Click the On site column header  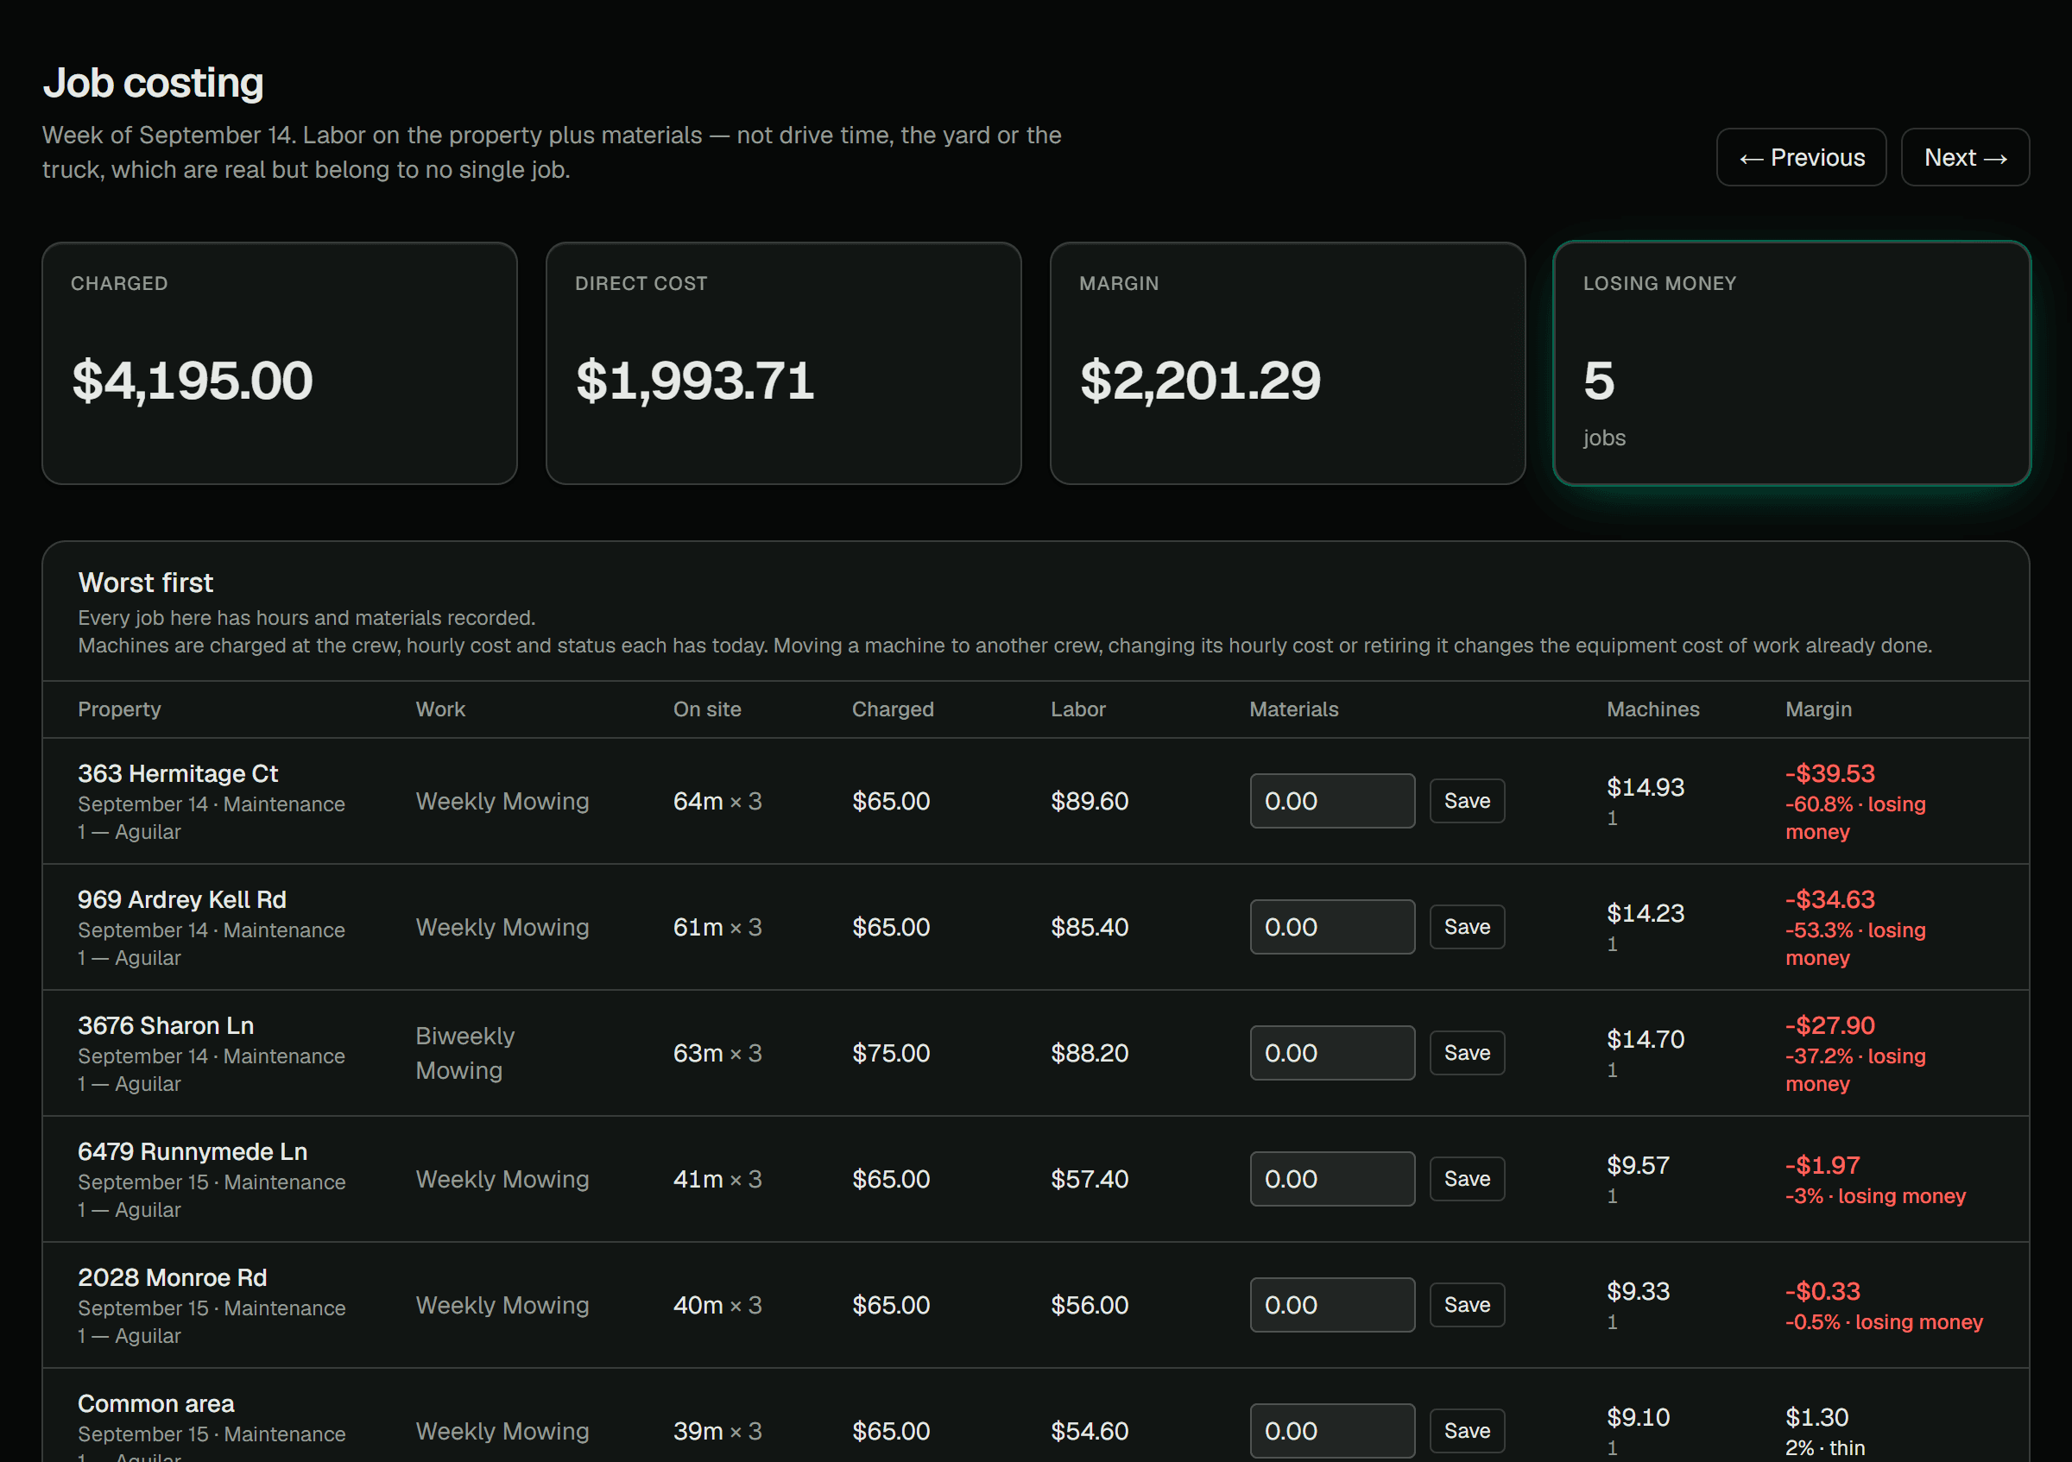point(706,709)
